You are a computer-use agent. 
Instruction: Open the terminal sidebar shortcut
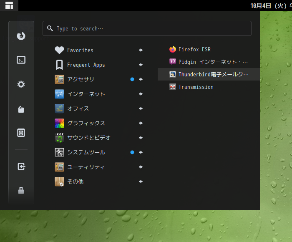(21, 60)
